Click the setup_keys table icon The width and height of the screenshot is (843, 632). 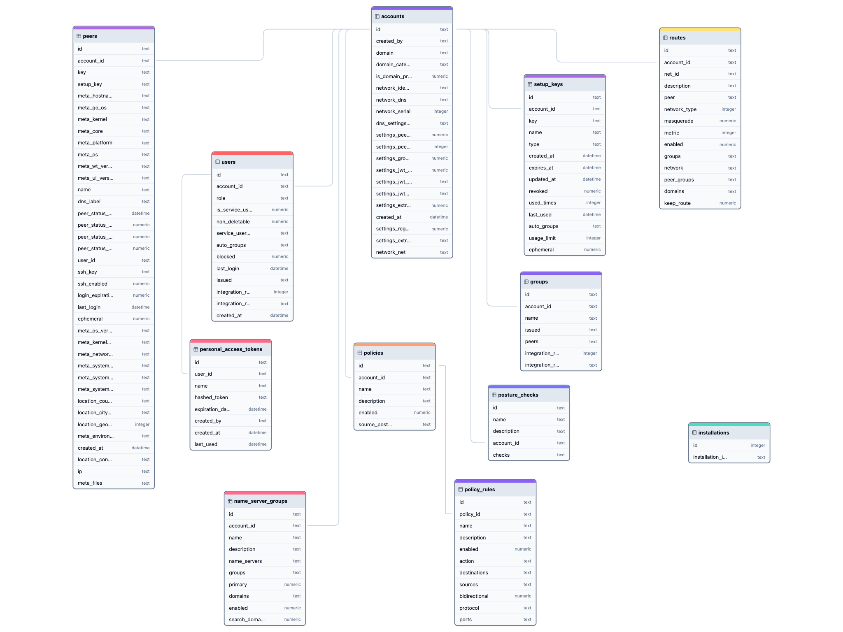pyautogui.click(x=530, y=84)
